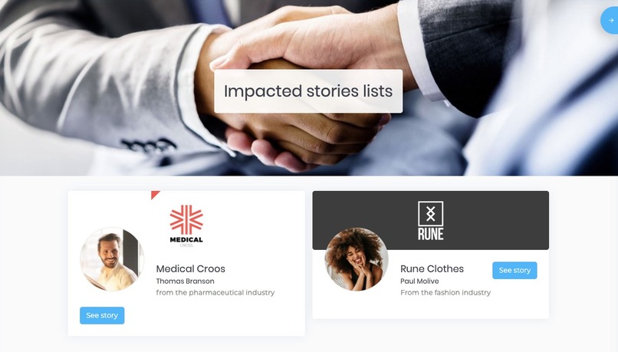Click the white RUNE wordmark text
618x352 pixels.
tap(430, 234)
